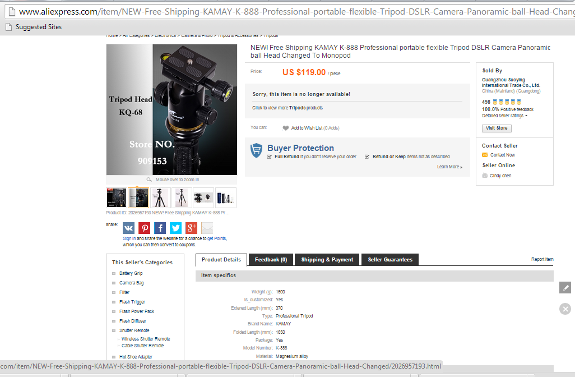Share the item on Pinterest
This screenshot has width=575, height=377.
tap(145, 228)
